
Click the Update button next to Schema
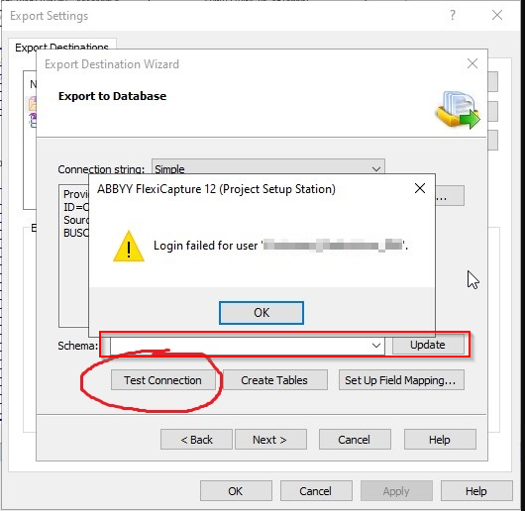[x=428, y=345]
